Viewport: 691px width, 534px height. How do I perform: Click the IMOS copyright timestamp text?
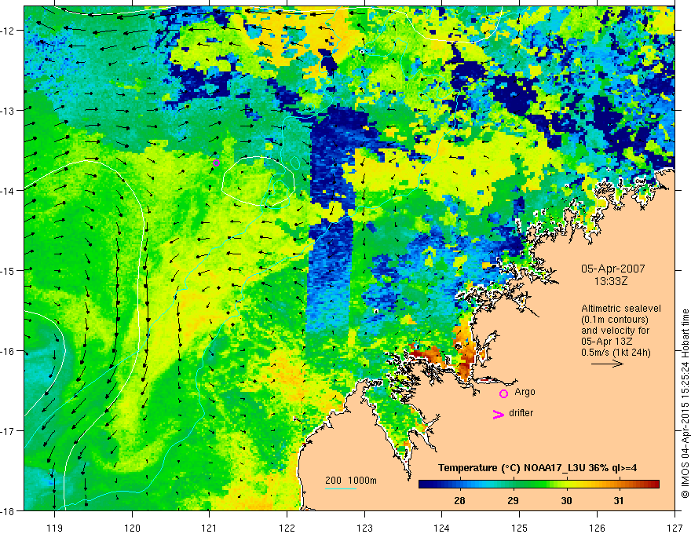[x=685, y=404]
